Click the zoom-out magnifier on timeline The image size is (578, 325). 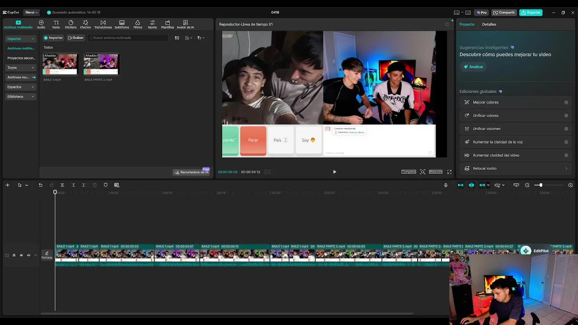[527, 185]
